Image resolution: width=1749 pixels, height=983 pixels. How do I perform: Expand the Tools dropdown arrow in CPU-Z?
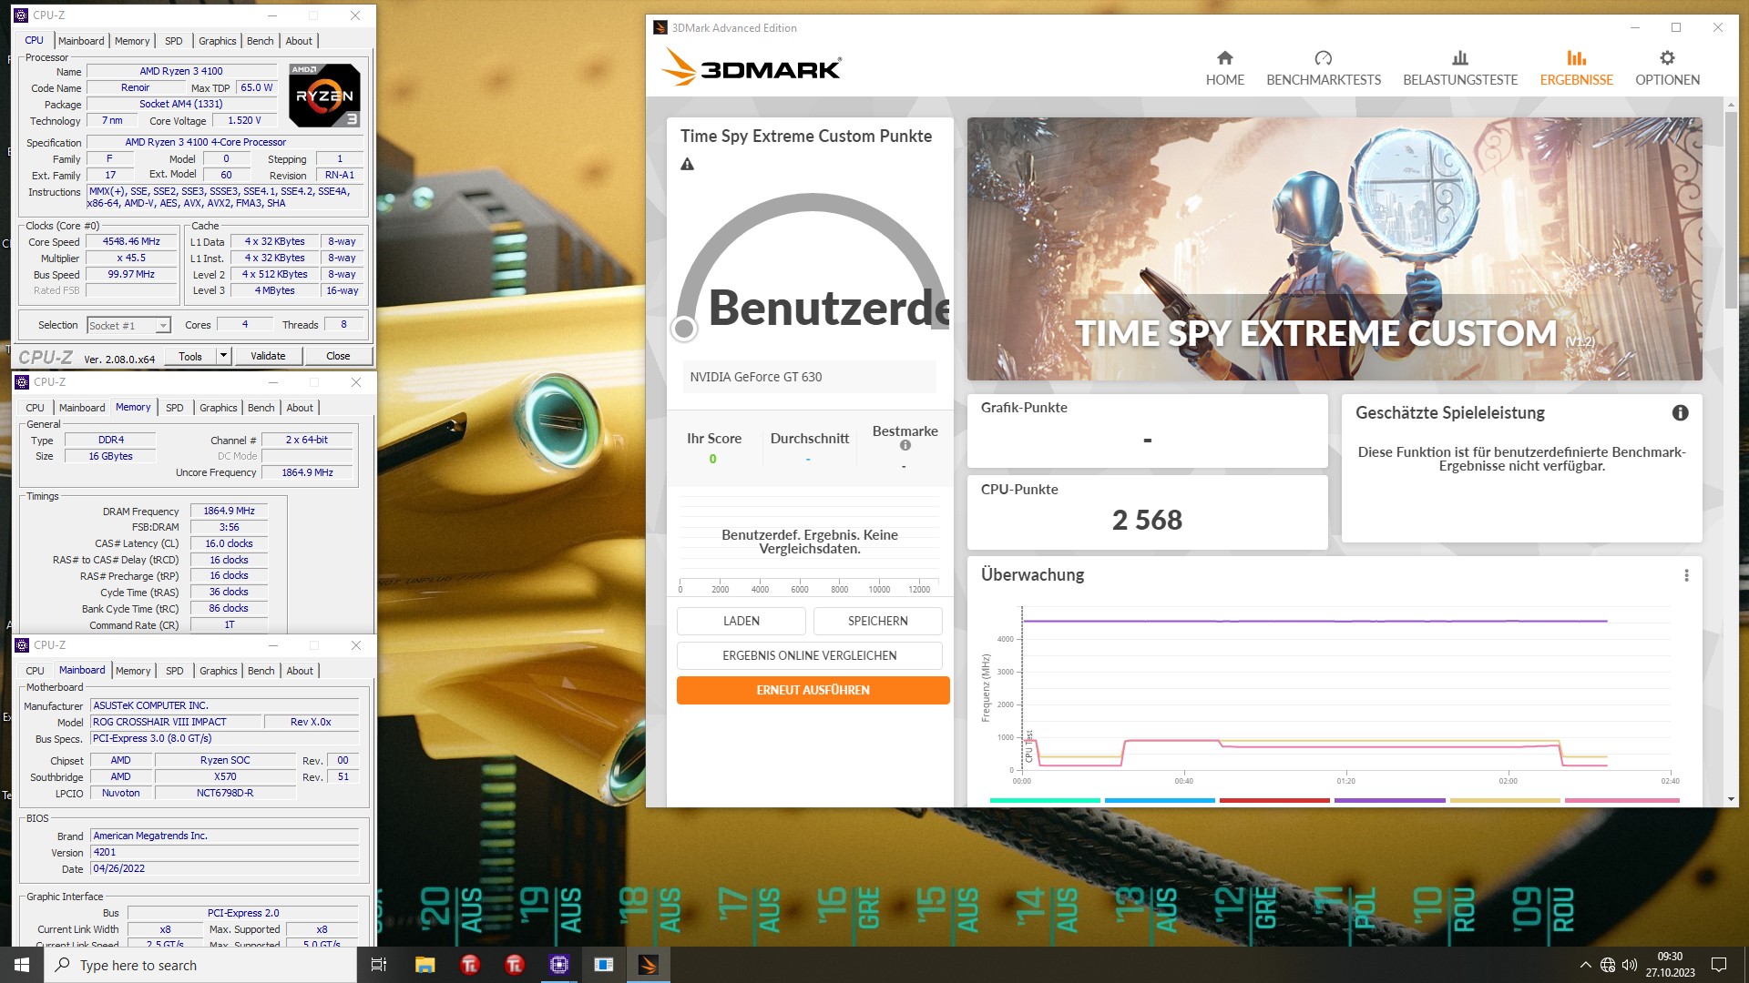[223, 356]
